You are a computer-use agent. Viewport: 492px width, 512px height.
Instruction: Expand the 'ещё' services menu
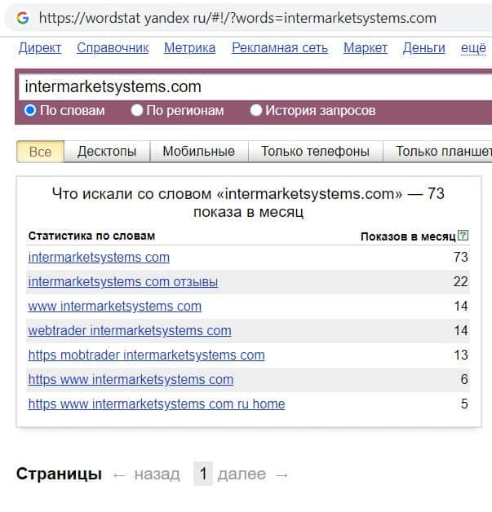point(473,48)
